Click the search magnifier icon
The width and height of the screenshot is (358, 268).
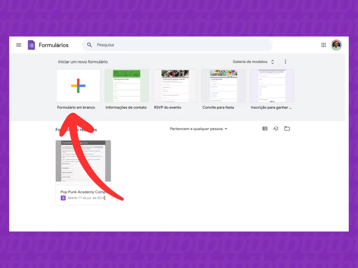click(x=89, y=45)
